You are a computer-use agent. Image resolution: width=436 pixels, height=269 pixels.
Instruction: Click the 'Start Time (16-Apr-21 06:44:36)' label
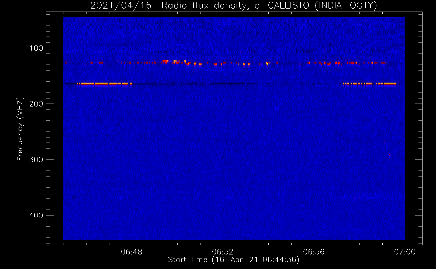(234, 260)
